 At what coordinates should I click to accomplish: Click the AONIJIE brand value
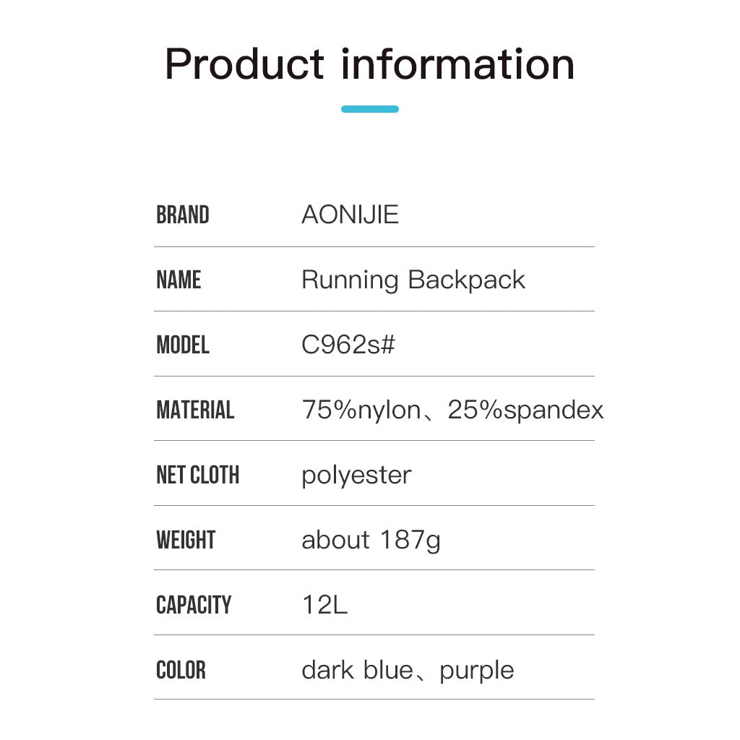[350, 215]
